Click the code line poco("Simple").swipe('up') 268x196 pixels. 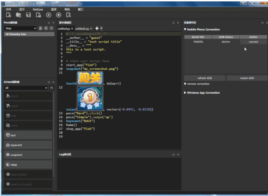[x=89, y=117]
